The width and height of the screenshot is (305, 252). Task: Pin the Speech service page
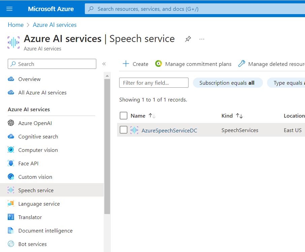pos(188,39)
